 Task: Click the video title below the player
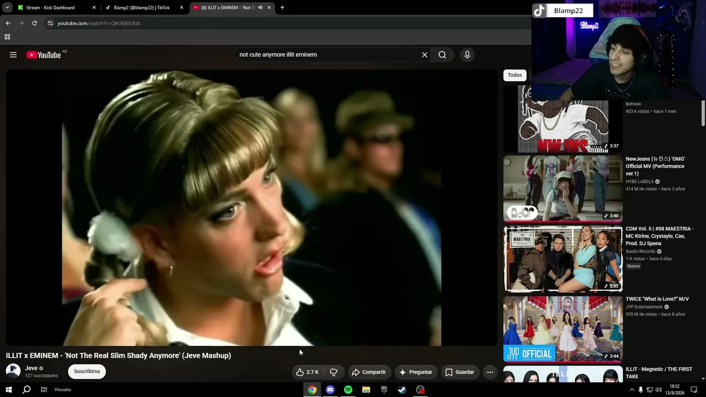click(119, 356)
